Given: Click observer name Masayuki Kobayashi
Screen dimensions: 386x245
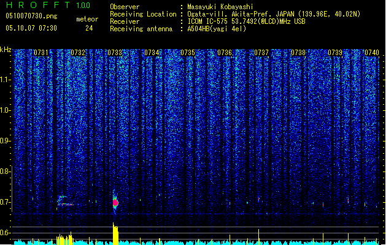Looking at the screenshot, I should pyautogui.click(x=220, y=7).
